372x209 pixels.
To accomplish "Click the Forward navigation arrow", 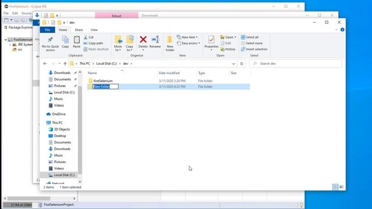I will 53,63.
